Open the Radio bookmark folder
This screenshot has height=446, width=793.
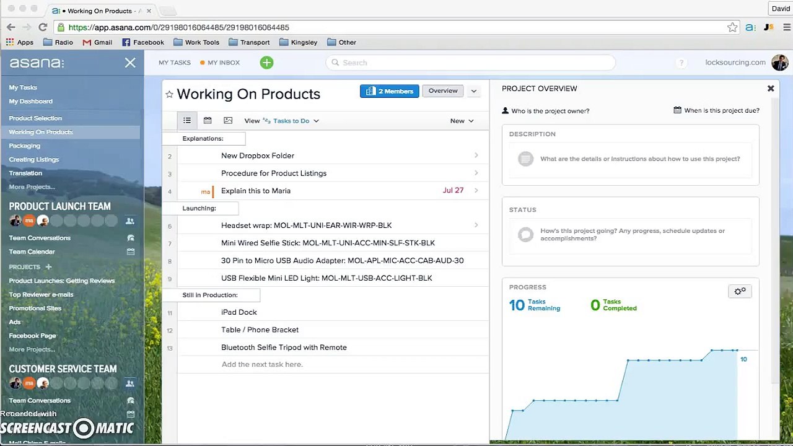click(58, 42)
